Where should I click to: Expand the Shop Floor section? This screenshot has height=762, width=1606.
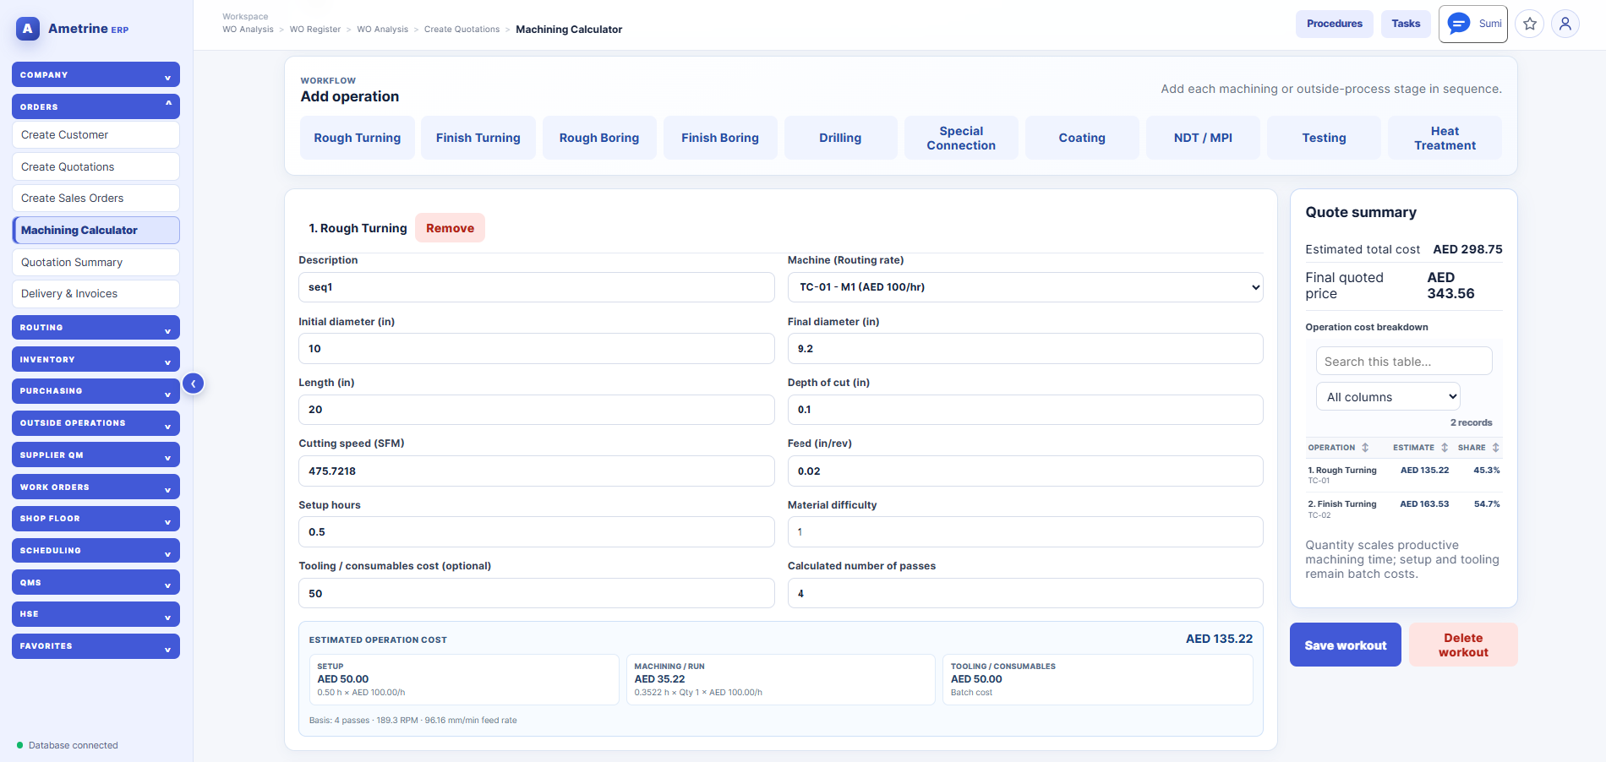click(x=96, y=519)
